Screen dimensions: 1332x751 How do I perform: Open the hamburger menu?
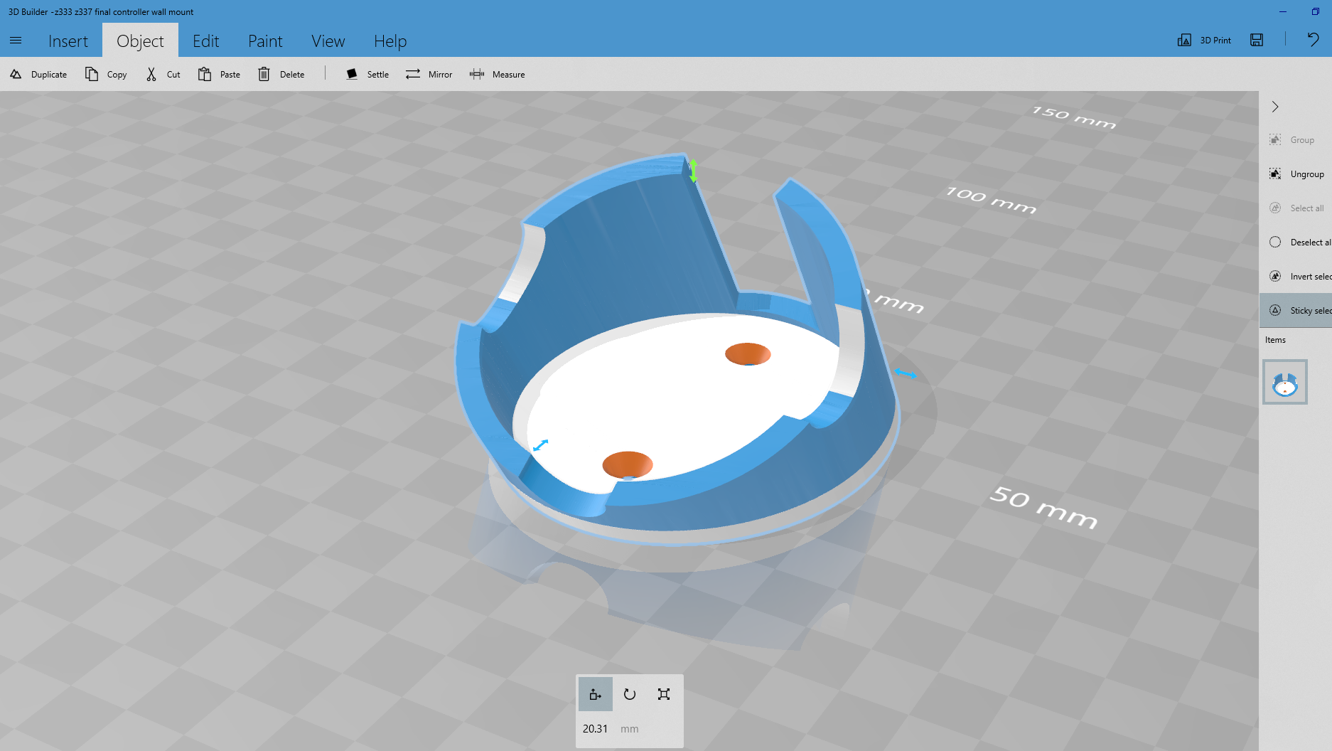click(16, 41)
